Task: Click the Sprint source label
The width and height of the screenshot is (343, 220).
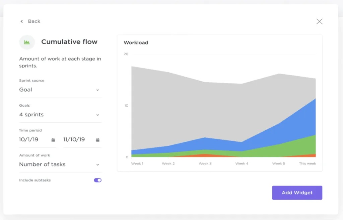Action: tap(32, 81)
